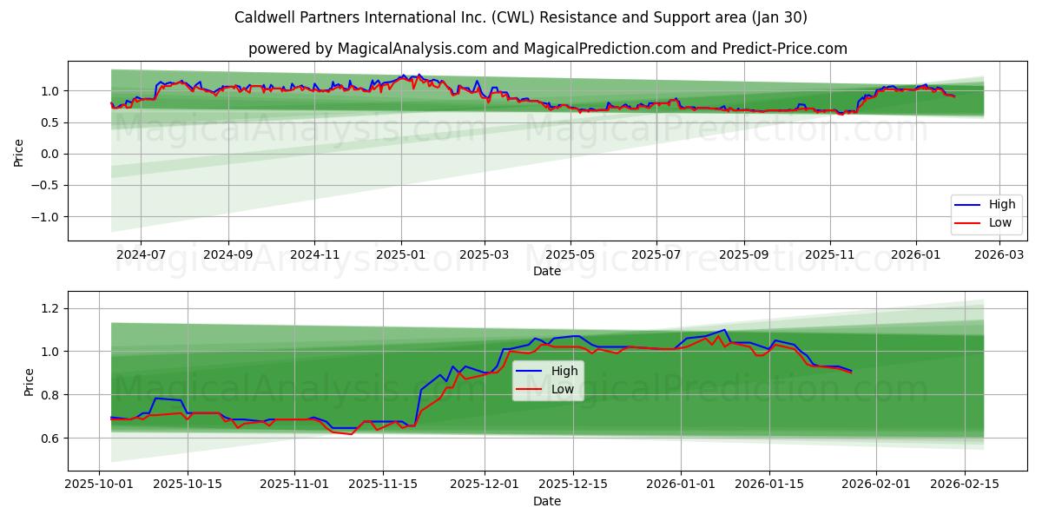1042x521 pixels.
Task: Click the '2025-05' date tick label
Action: click(570, 255)
